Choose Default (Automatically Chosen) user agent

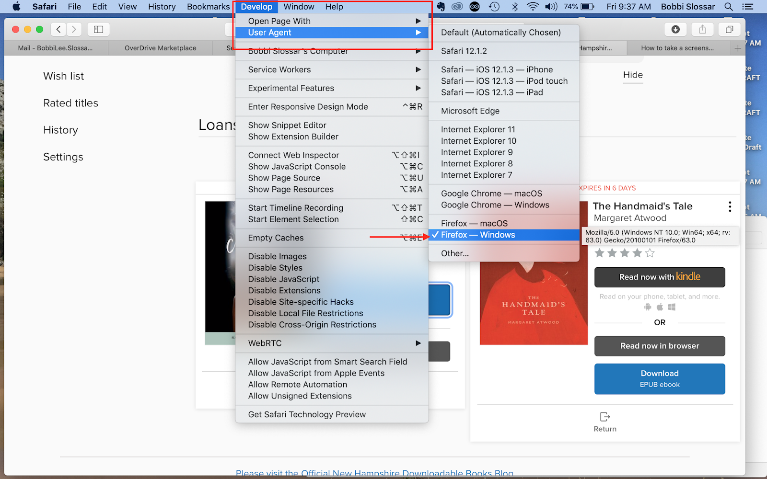click(x=504, y=33)
